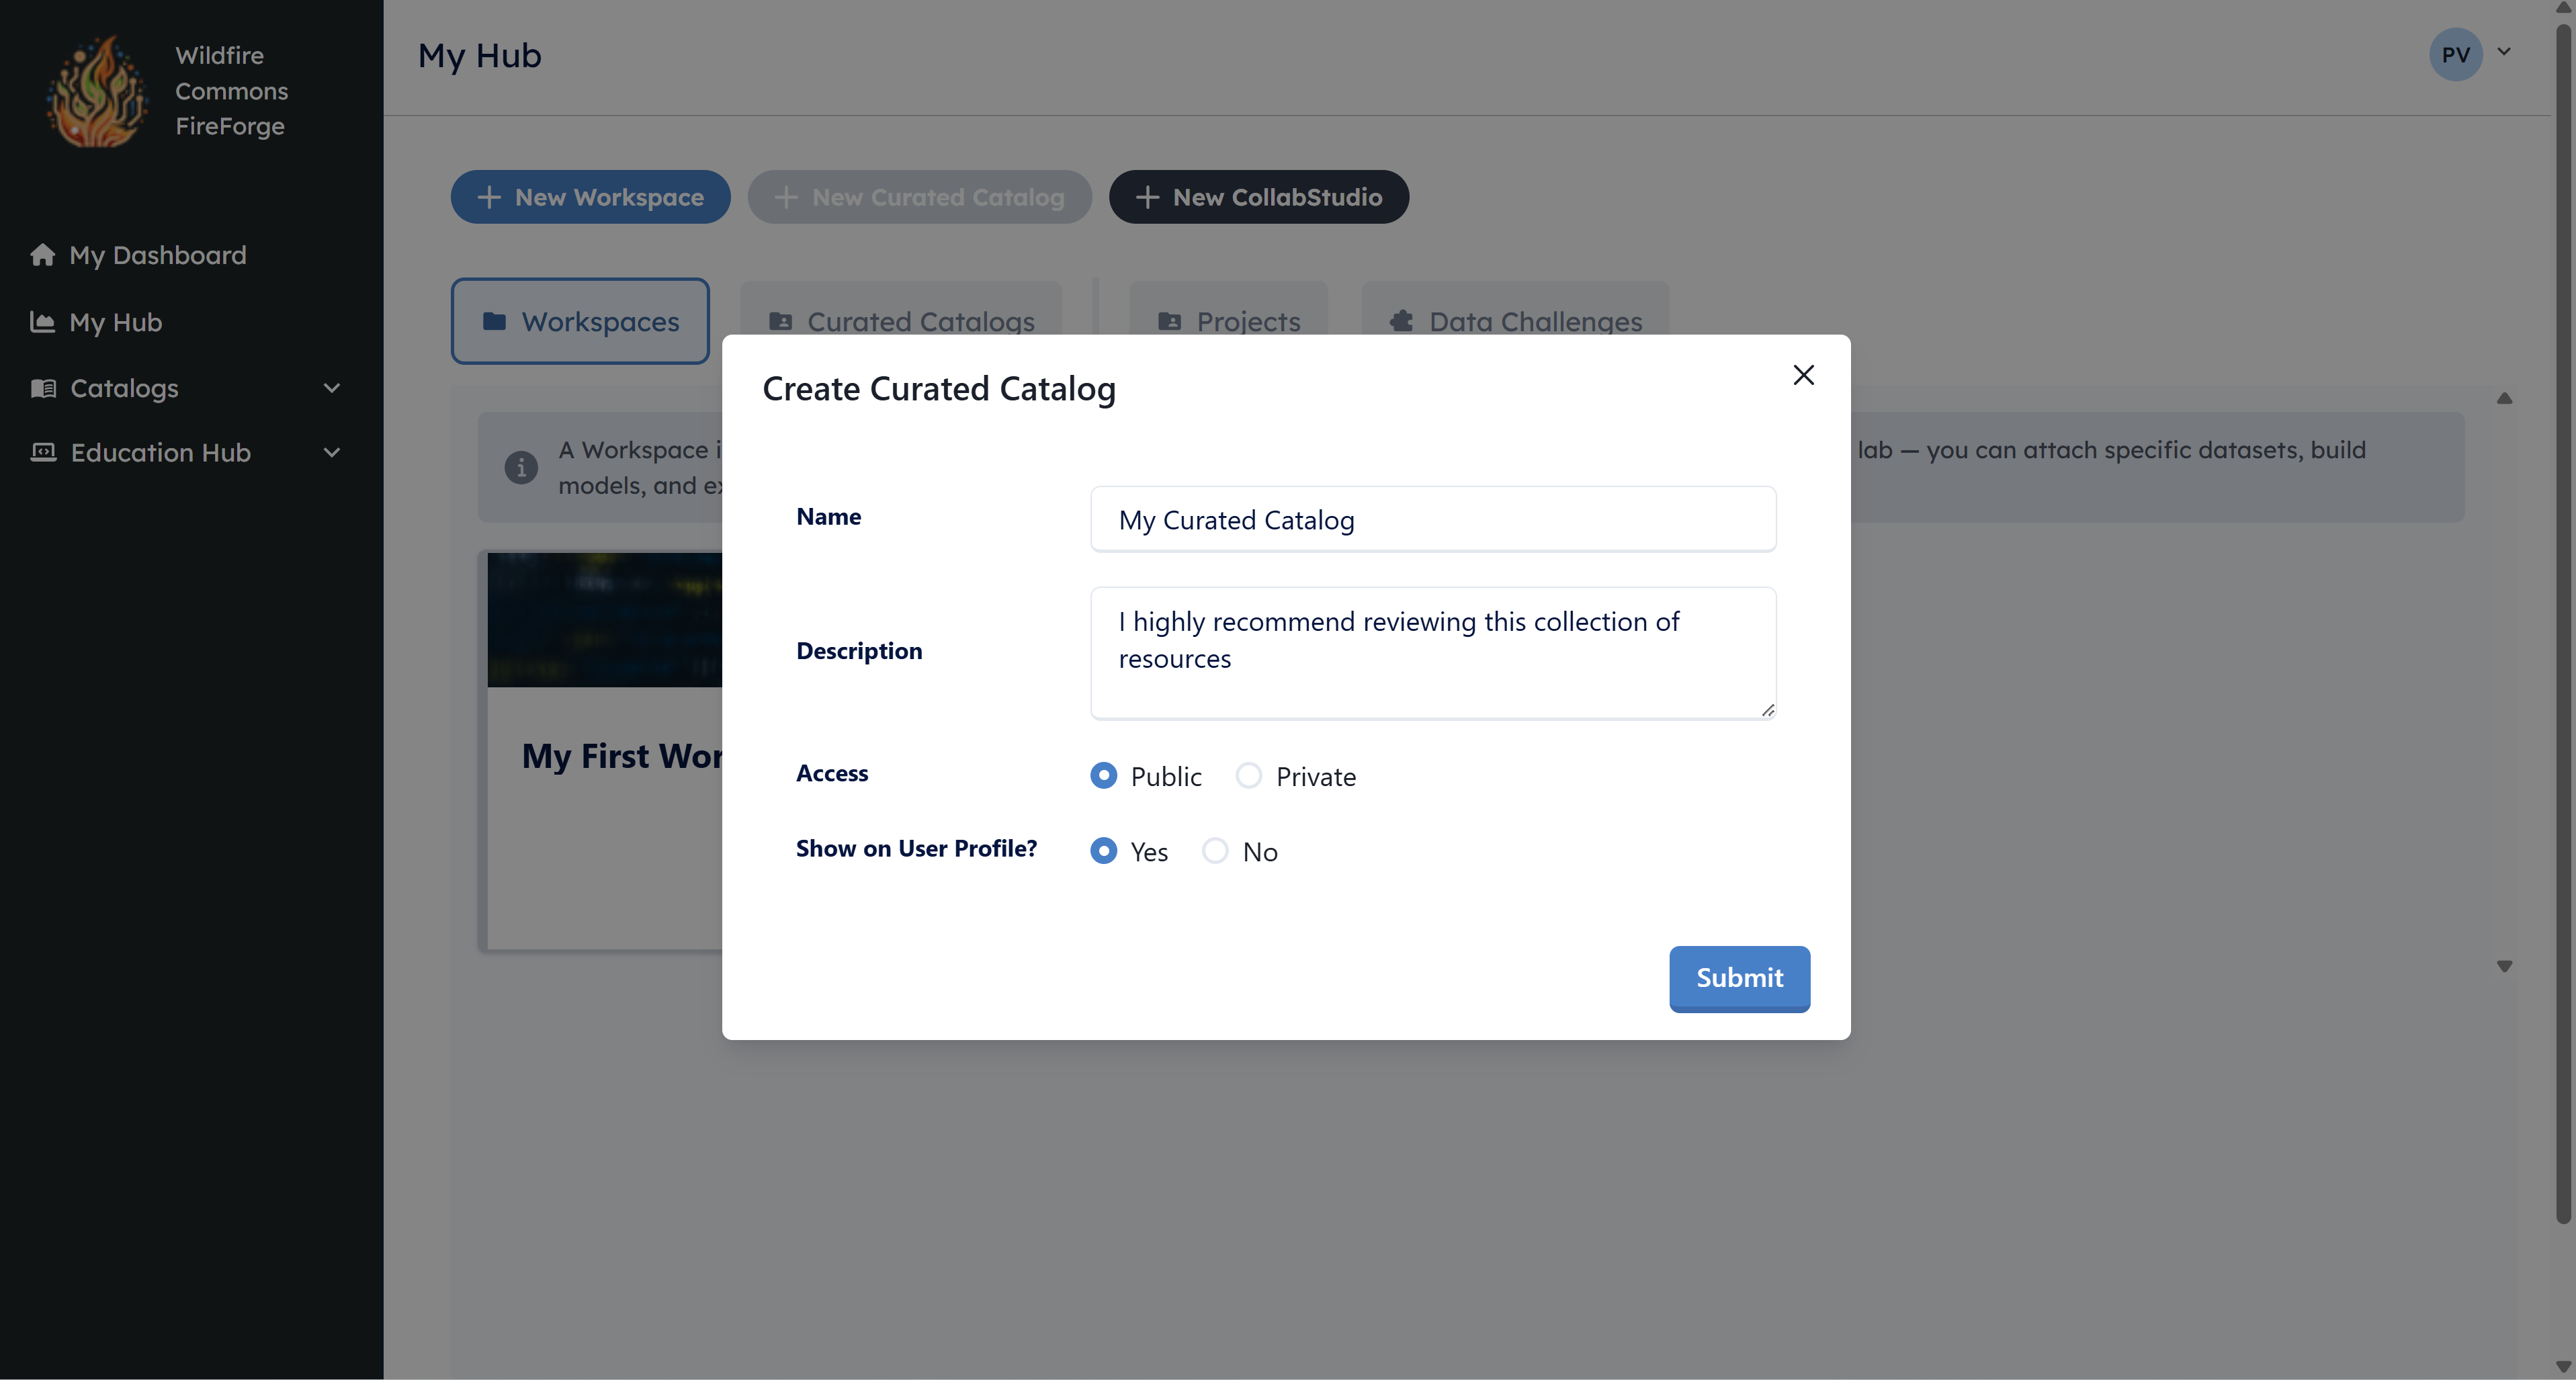Viewport: 2576px width, 1380px height.
Task: Click the laptop icon beside Education Hub
Action: (x=43, y=452)
